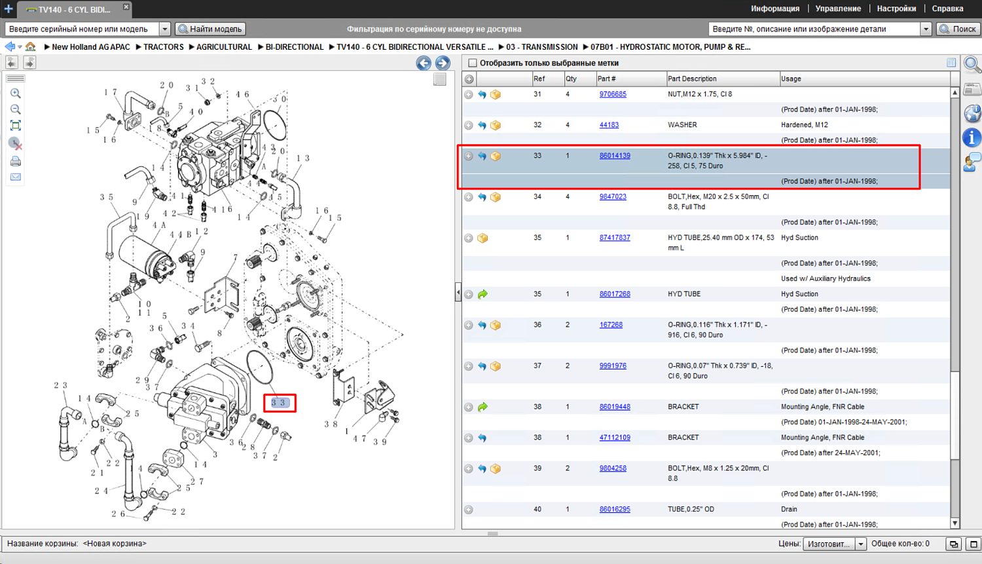The width and height of the screenshot is (982, 564).
Task: Open the blue information icon in the right sidebar
Action: [972, 138]
